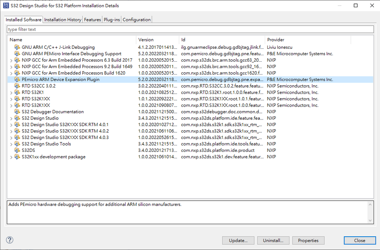Image resolution: width=380 pixels, height=250 pixels.
Task: Sort by the Version column header
Action: [157, 40]
